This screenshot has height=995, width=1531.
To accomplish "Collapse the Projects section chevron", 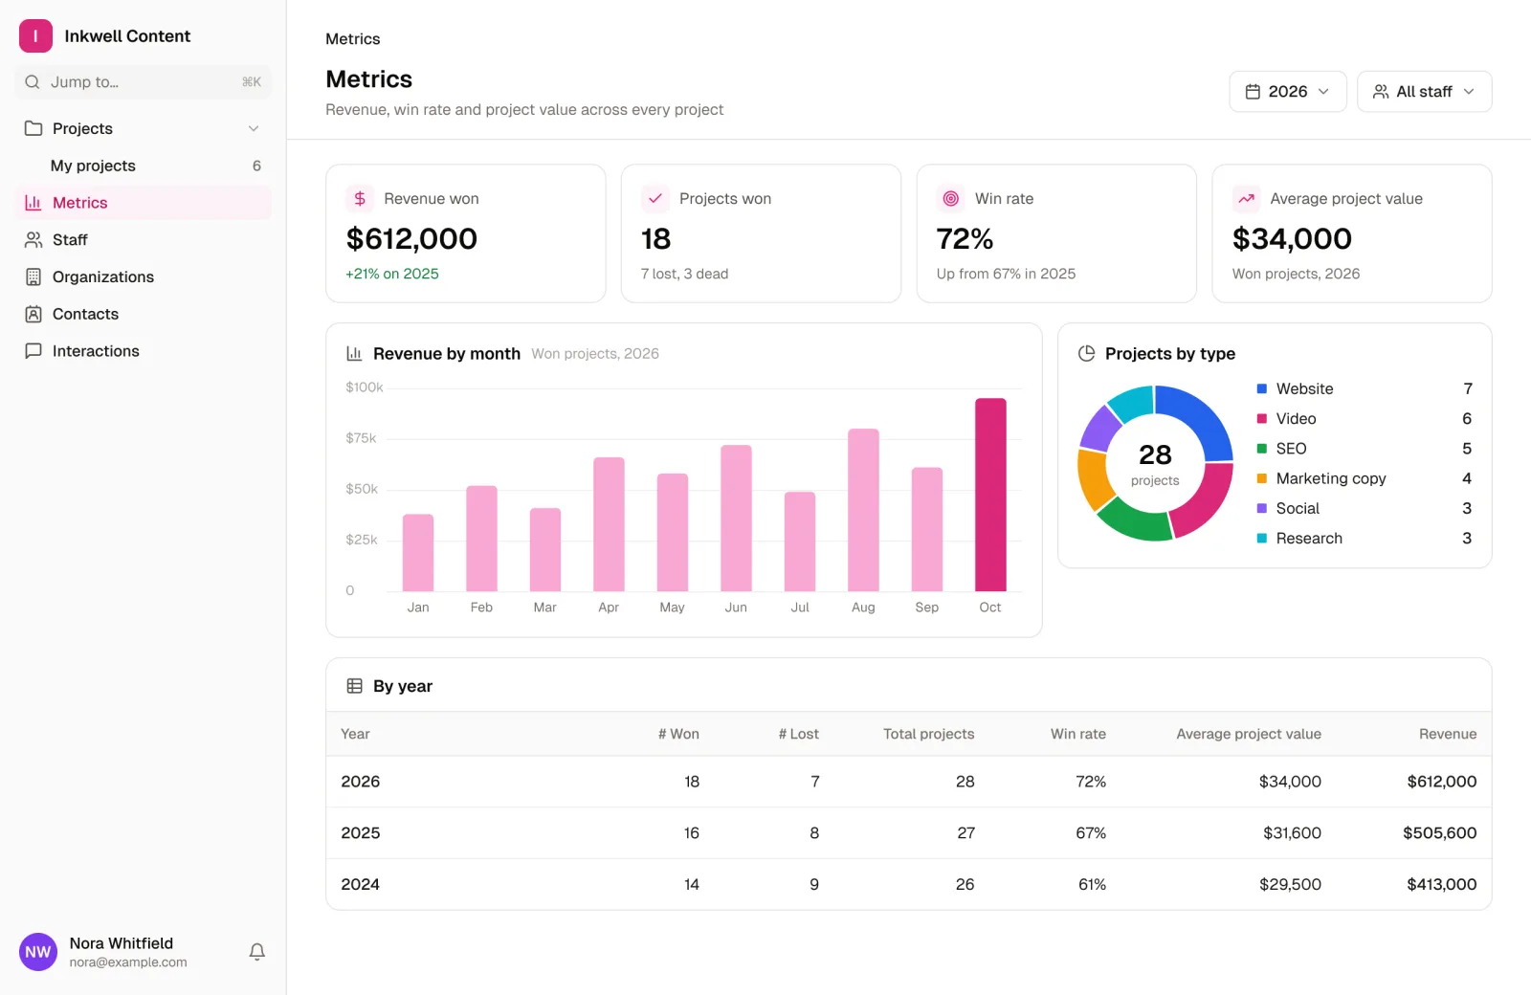I will coord(254,128).
